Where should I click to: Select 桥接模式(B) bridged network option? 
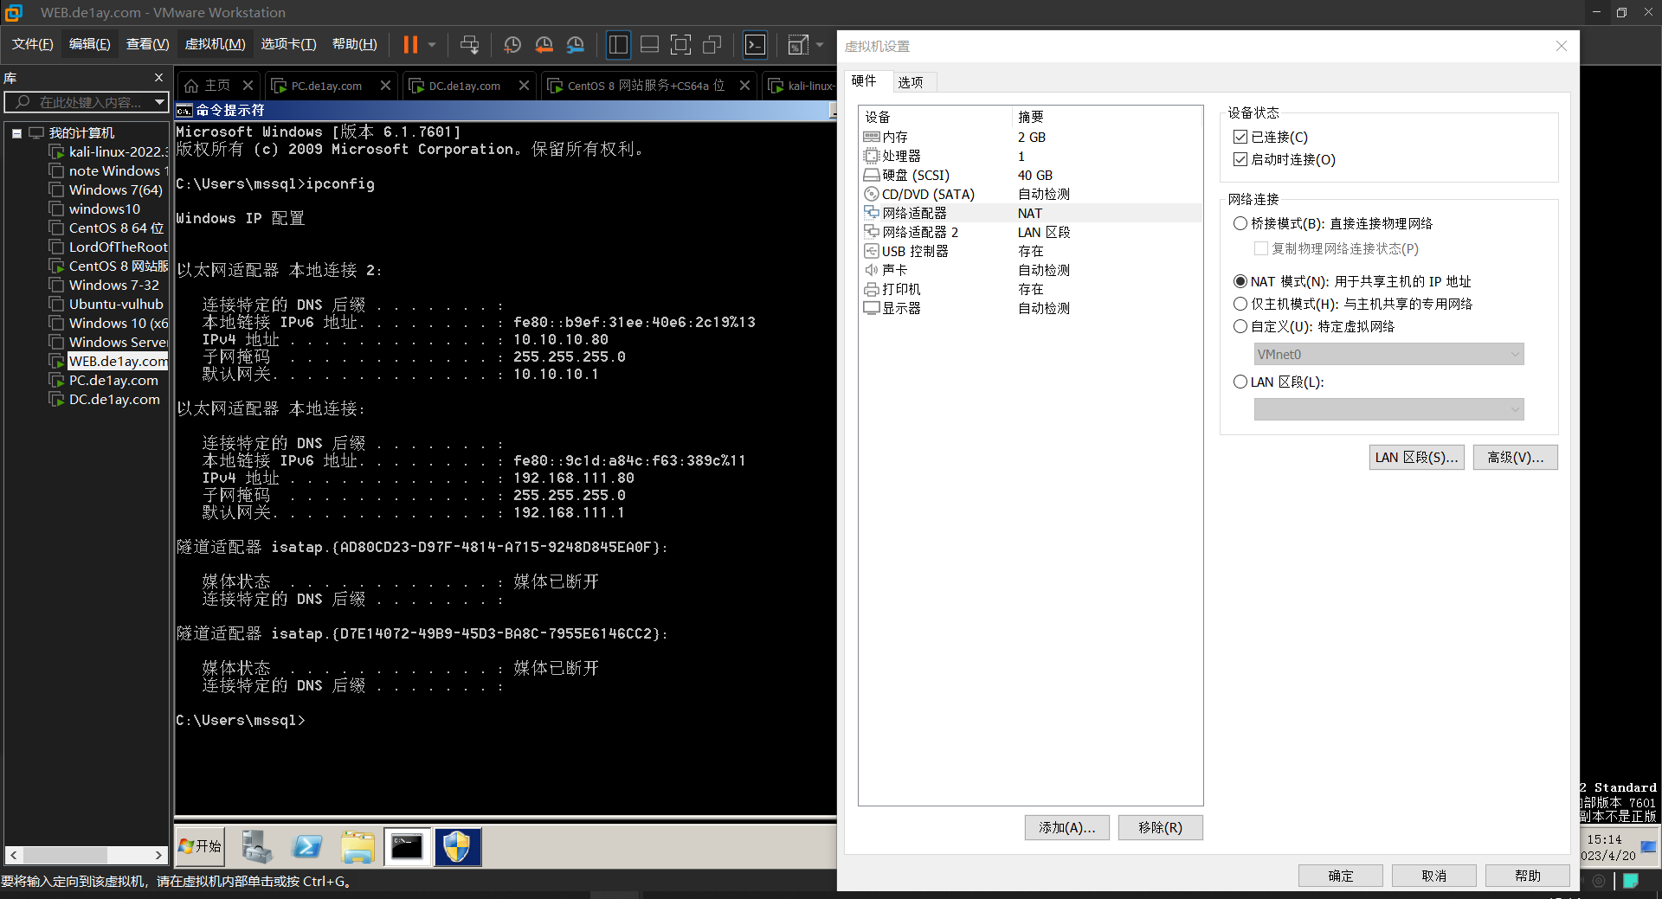point(1240,223)
